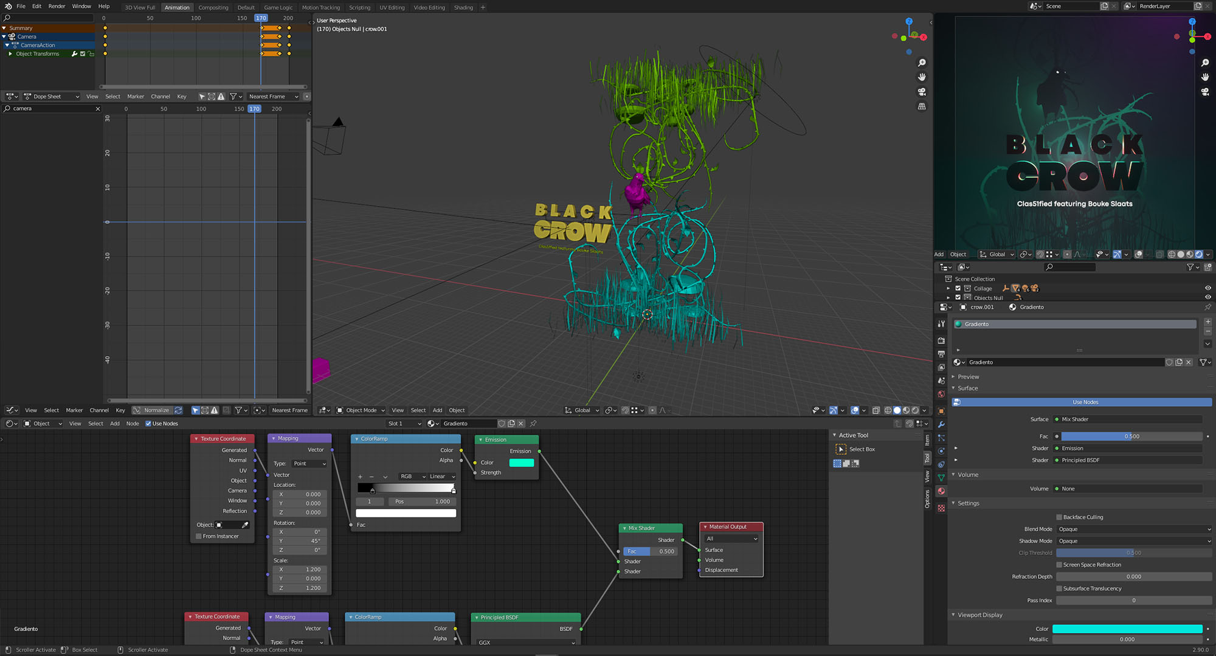Open the Object Data properties tab
This screenshot has width=1216, height=656.
click(x=941, y=478)
